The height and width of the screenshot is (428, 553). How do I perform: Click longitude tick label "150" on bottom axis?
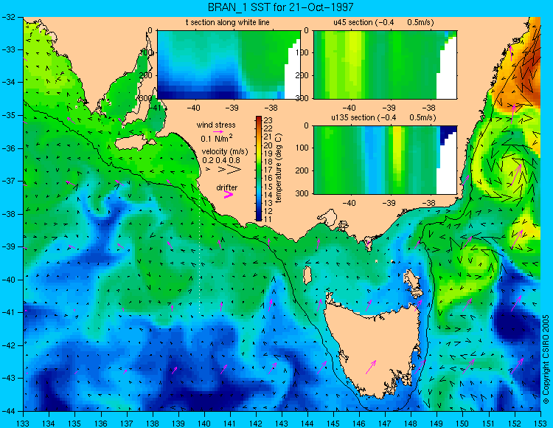point(463,424)
